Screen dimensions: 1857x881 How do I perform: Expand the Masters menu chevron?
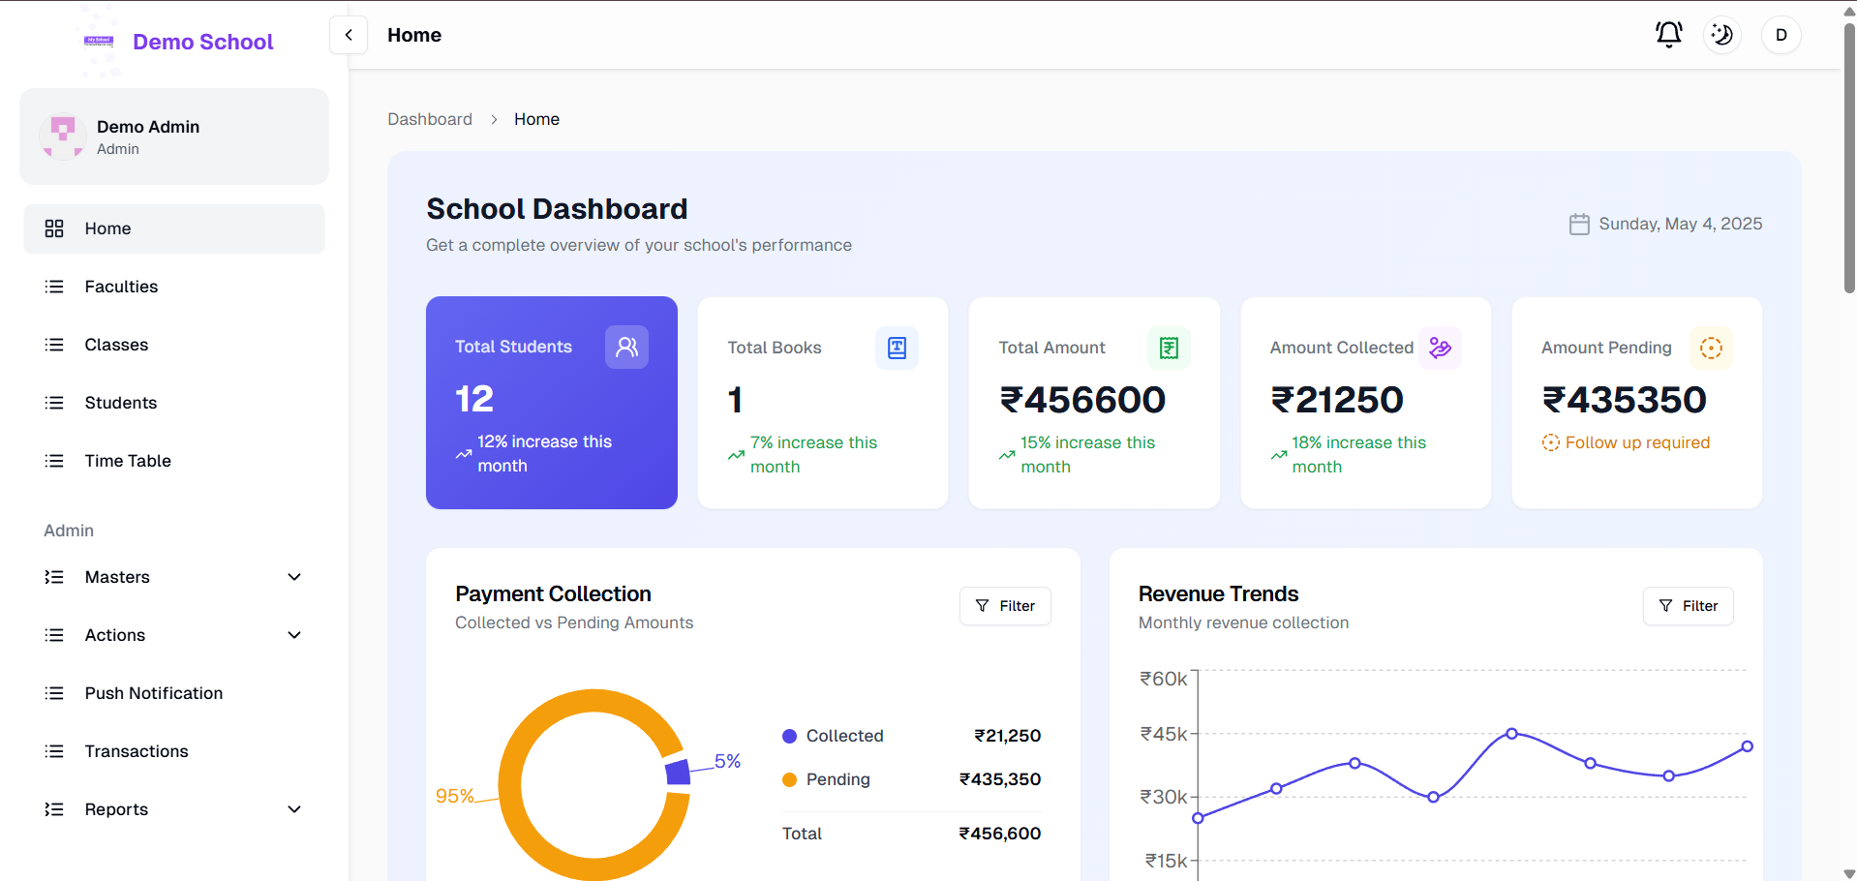[x=294, y=577]
